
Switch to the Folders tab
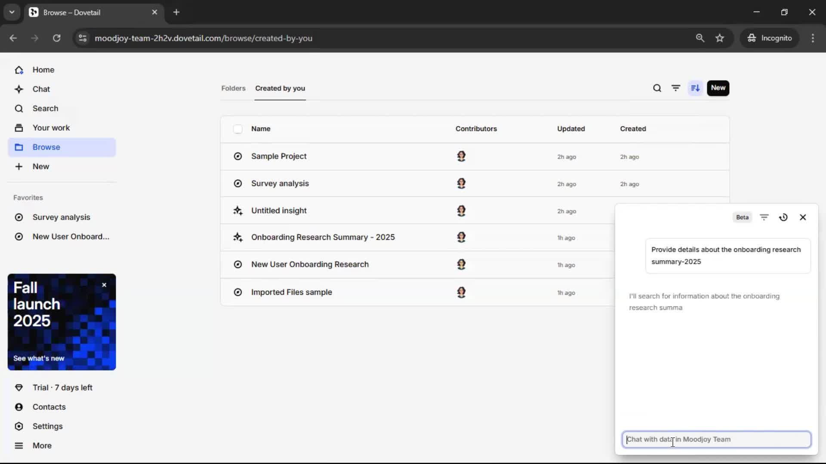coord(233,88)
